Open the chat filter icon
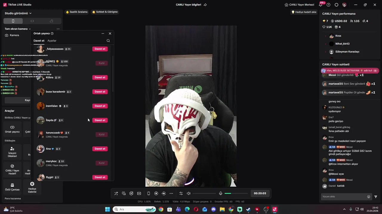 tap(376, 197)
